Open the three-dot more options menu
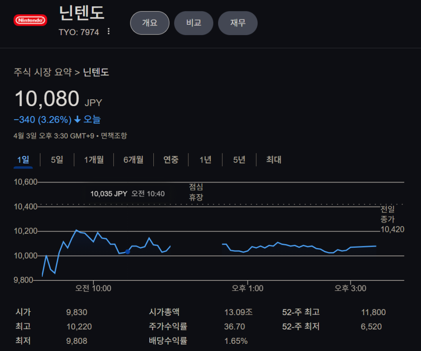 [108, 31]
